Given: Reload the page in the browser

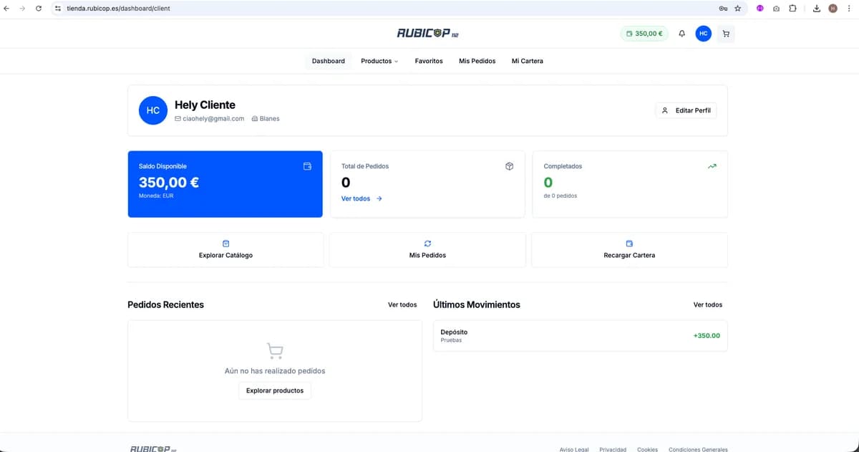Looking at the screenshot, I should [x=38, y=9].
